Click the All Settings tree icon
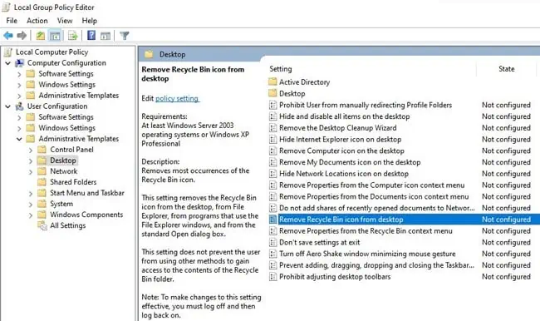This screenshot has height=321, width=540. click(42, 225)
